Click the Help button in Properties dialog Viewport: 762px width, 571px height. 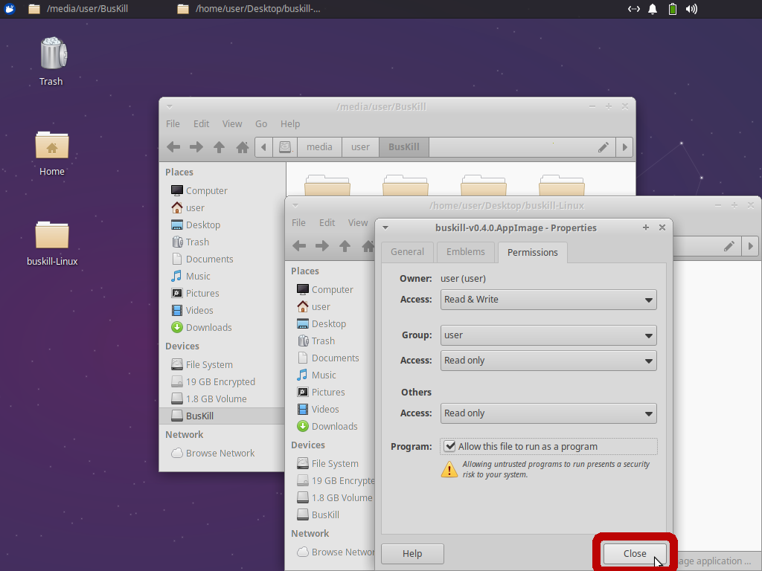pyautogui.click(x=412, y=553)
